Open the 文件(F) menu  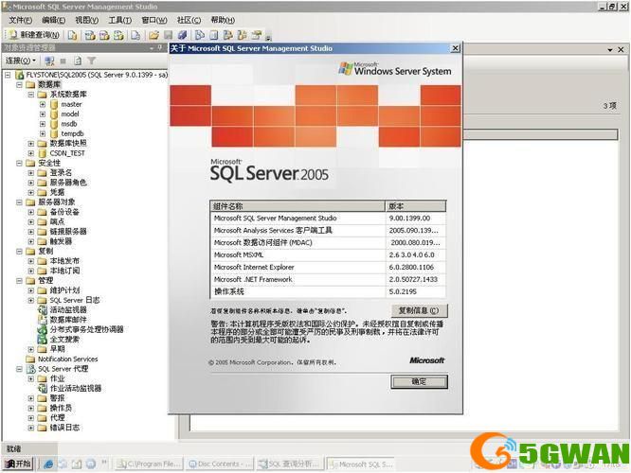[20, 20]
